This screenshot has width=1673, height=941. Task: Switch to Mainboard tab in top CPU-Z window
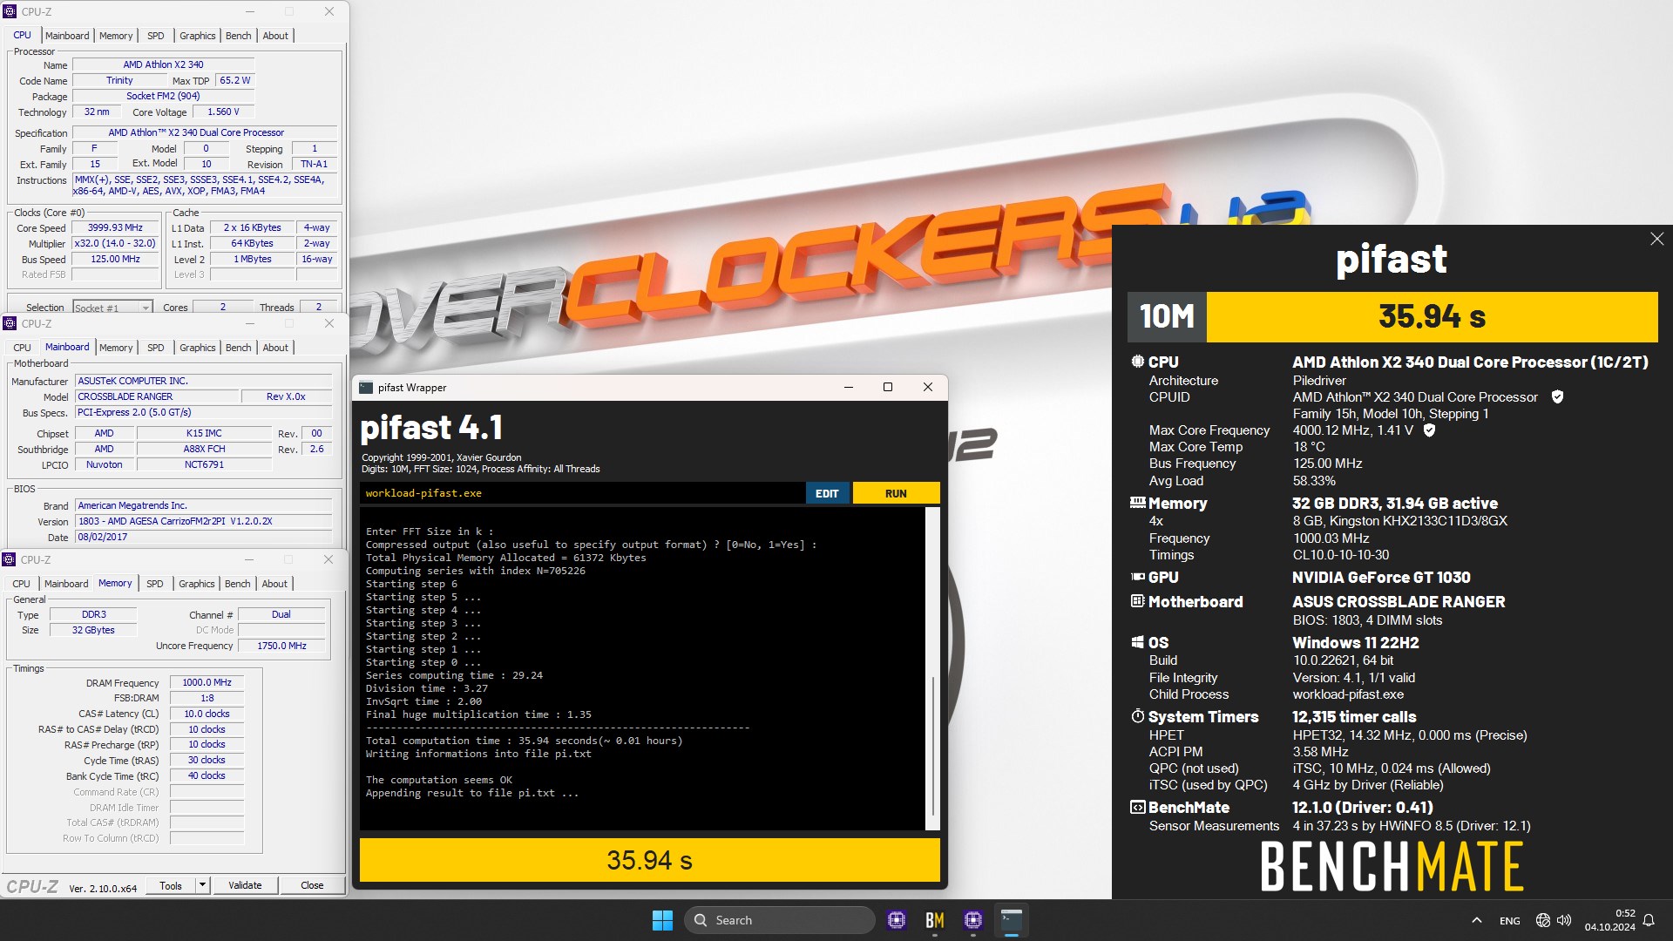67,36
